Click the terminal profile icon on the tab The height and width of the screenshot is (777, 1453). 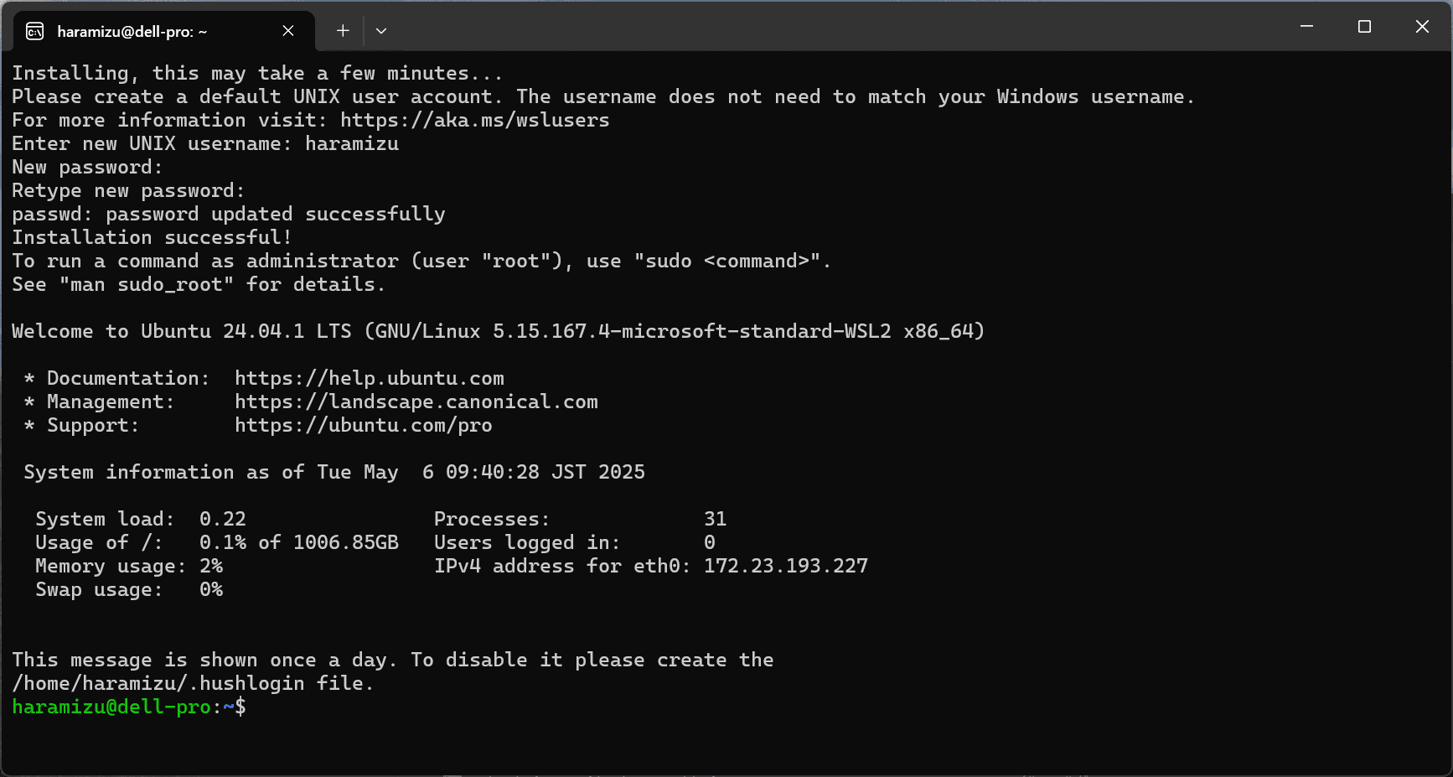[x=35, y=31]
